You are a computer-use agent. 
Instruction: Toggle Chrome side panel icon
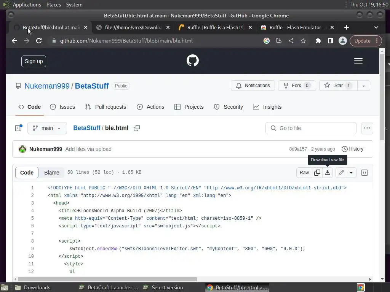(x=330, y=41)
